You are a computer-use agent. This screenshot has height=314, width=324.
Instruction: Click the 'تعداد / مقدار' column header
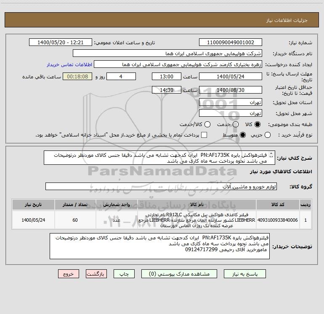pos(75,204)
